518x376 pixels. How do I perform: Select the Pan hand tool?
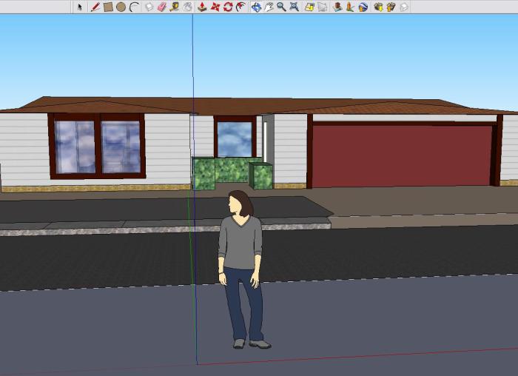(269, 7)
